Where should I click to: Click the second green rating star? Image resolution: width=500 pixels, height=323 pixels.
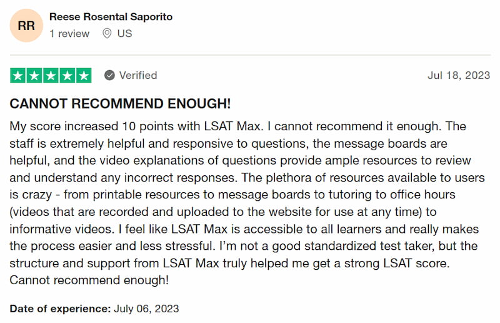(x=34, y=75)
